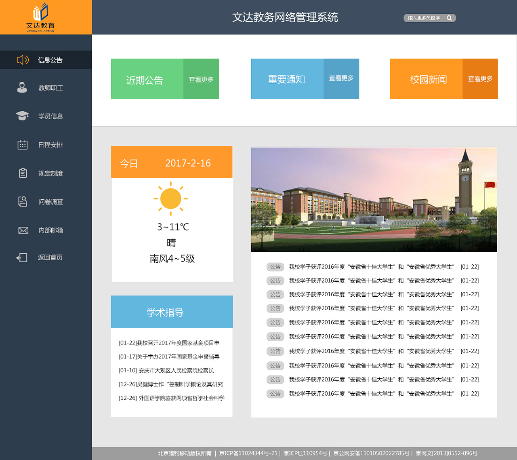Click the calendar icon beside 日程安排
Image resolution: width=517 pixels, height=460 pixels.
[23, 145]
